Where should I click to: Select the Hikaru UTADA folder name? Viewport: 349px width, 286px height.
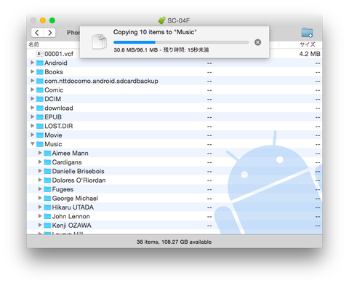pyautogui.click(x=73, y=207)
